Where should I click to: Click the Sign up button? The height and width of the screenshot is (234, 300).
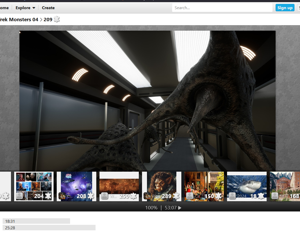click(x=285, y=8)
